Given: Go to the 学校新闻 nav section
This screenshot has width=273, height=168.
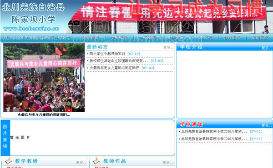Looking at the screenshot, I should coord(147,38).
